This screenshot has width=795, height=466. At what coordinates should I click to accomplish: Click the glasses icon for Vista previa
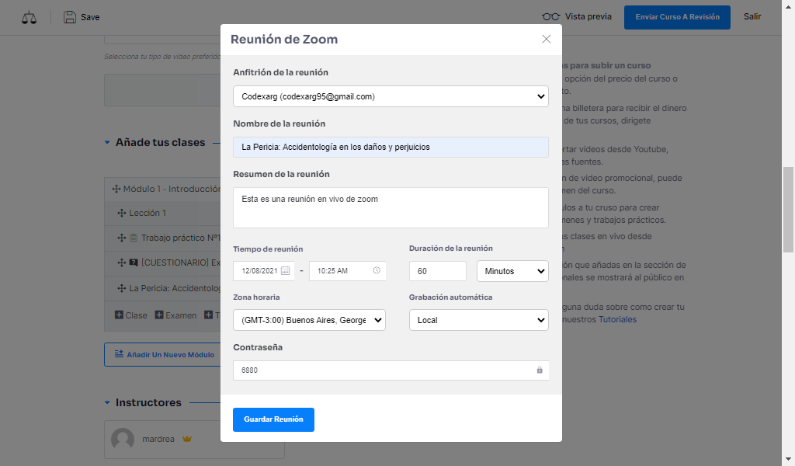pos(550,17)
